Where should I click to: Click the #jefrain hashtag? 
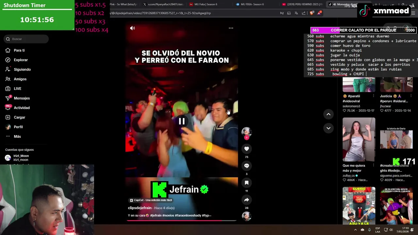[x=156, y=215]
